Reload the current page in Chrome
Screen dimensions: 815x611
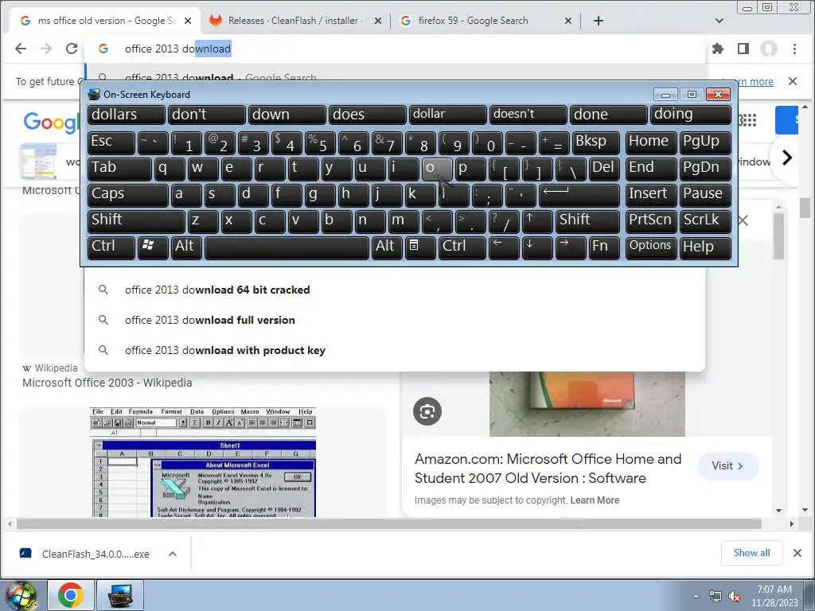pos(71,49)
